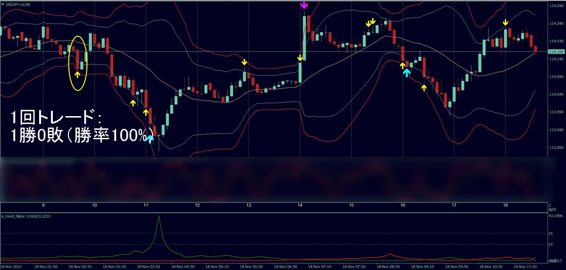Image resolution: width=566 pixels, height=270 pixels.
Task: Click the 18 Nov 05:50 time label
Action: pos(251,266)
